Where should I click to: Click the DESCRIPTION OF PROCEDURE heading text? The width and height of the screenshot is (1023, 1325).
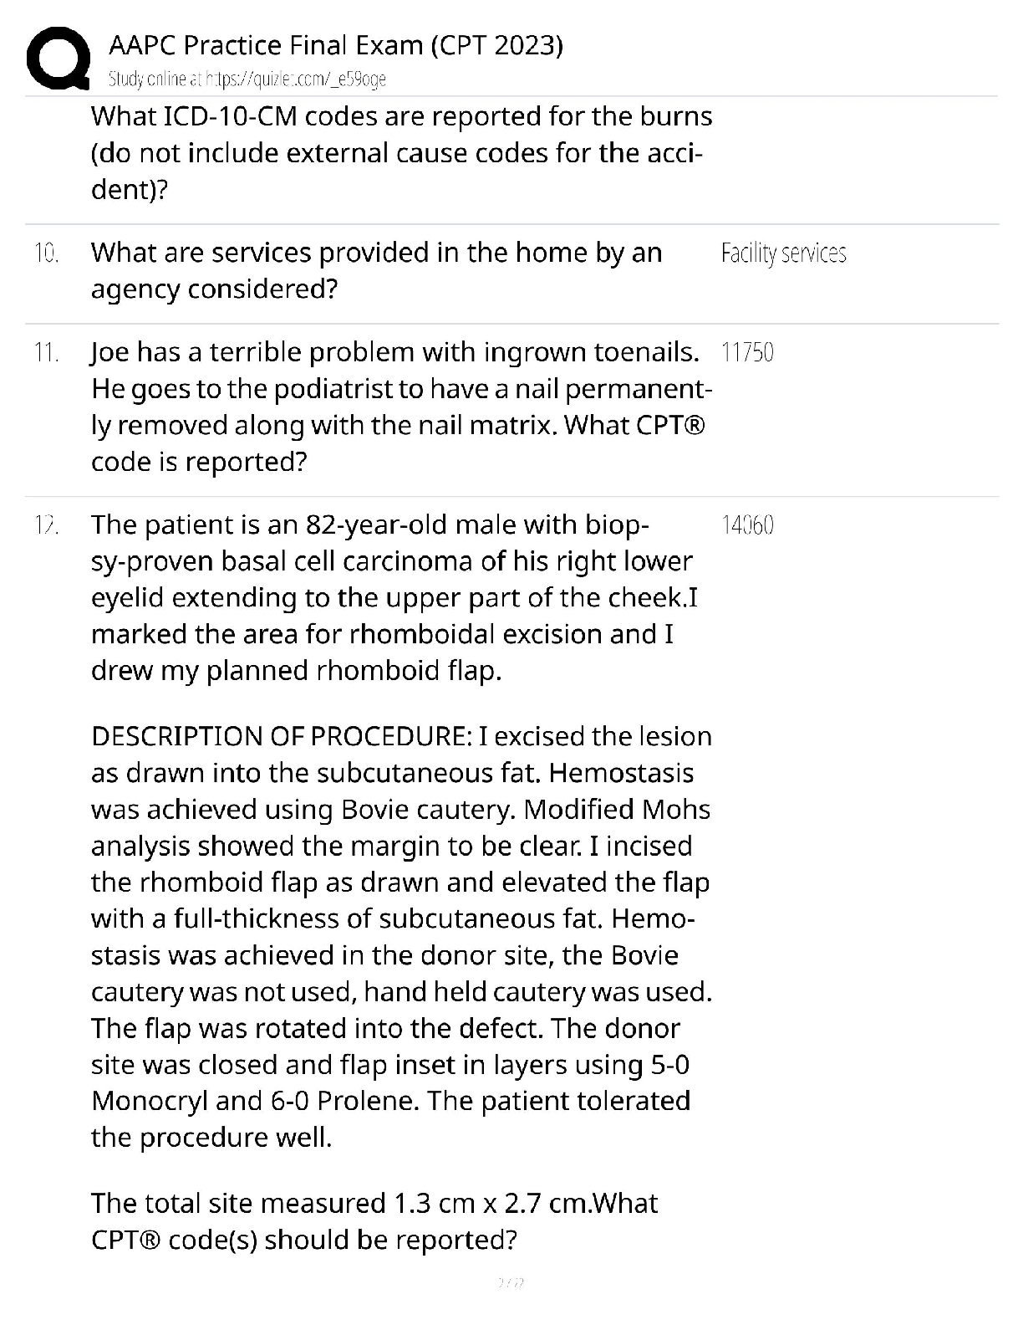282,736
